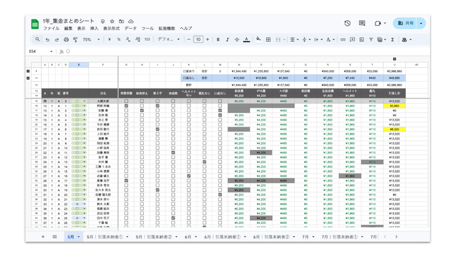Star this spreadsheet document
The width and height of the screenshot is (455, 256).
tap(112, 21)
